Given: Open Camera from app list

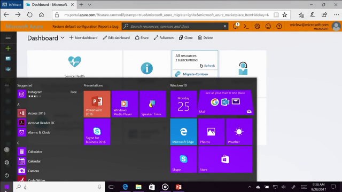Looking at the screenshot, I should tap(48, 171).
